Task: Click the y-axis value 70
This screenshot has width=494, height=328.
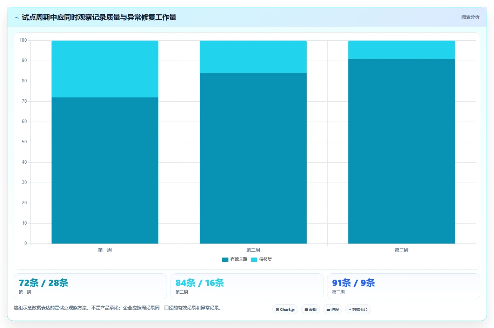Action: pyautogui.click(x=24, y=101)
